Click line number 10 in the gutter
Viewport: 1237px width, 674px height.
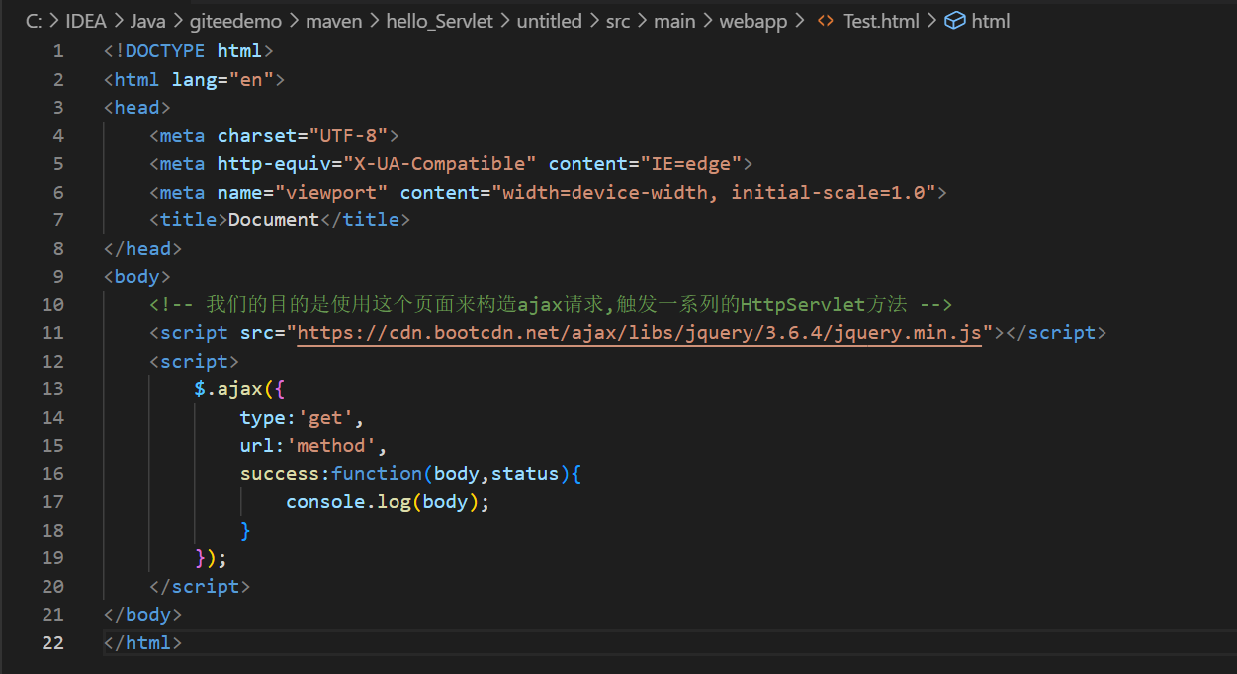[x=53, y=304]
